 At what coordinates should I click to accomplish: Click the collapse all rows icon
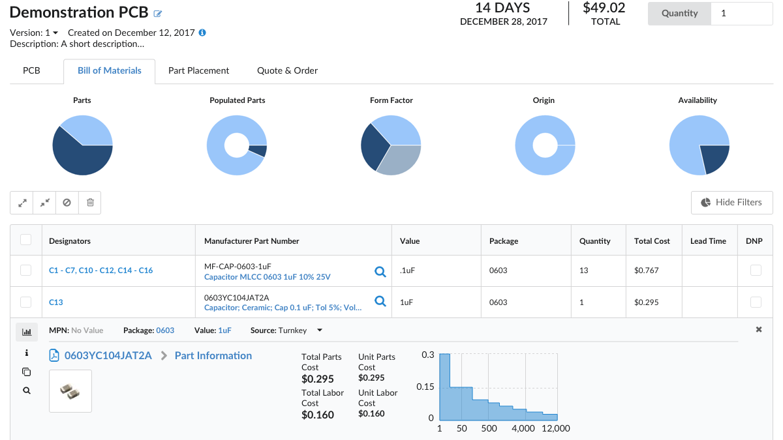[x=44, y=202]
